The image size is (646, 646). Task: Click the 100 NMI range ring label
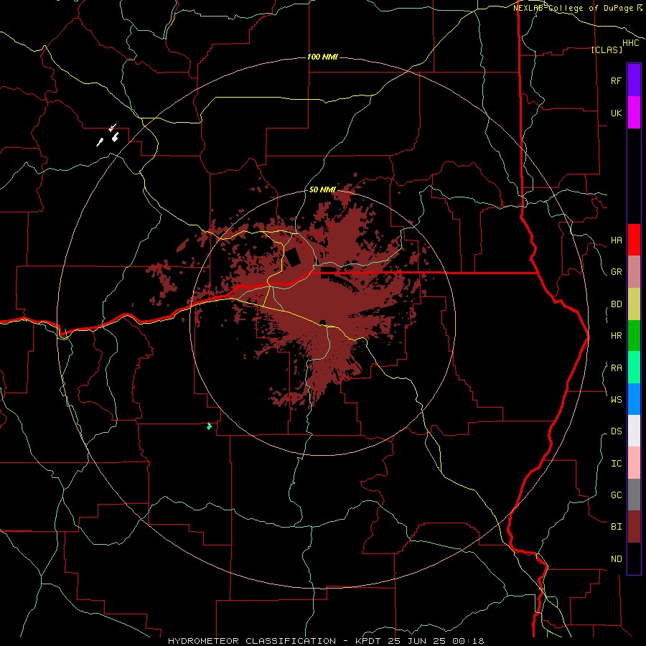pos(322,57)
